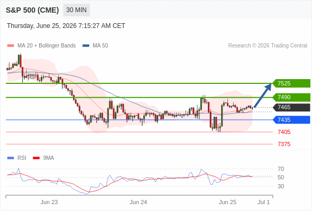312x211 pixels.
Task: Click the black 7465 current price tag
Action: click(x=291, y=108)
